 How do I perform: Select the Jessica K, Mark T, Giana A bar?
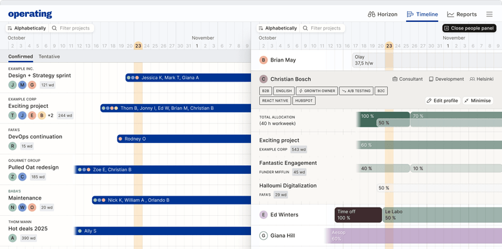coord(188,77)
